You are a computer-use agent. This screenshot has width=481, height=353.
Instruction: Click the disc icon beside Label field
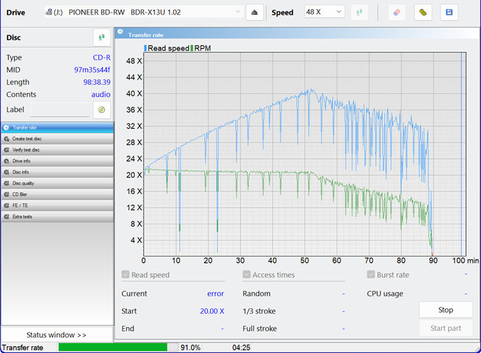point(102,109)
